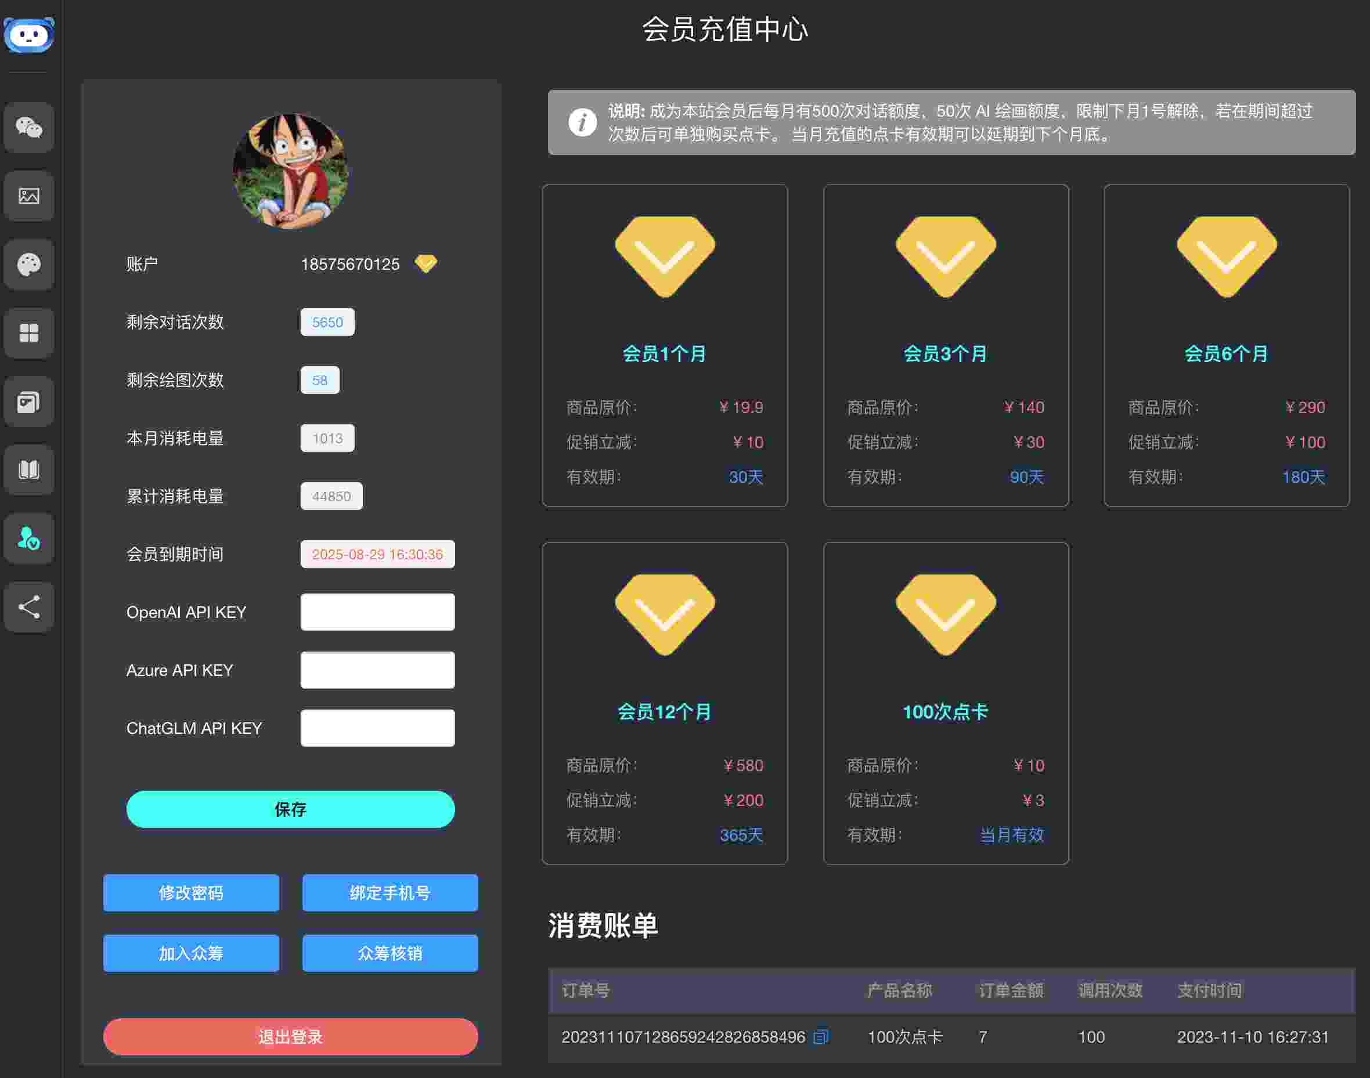1370x1078 pixels.
Task: Click the 绑定手机号 button
Action: (390, 892)
